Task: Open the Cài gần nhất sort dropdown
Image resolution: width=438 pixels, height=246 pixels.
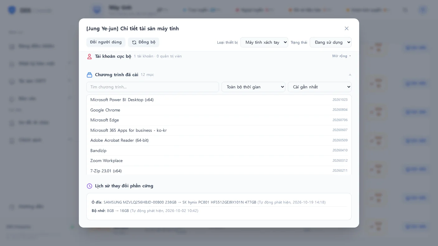Action: click(319, 87)
